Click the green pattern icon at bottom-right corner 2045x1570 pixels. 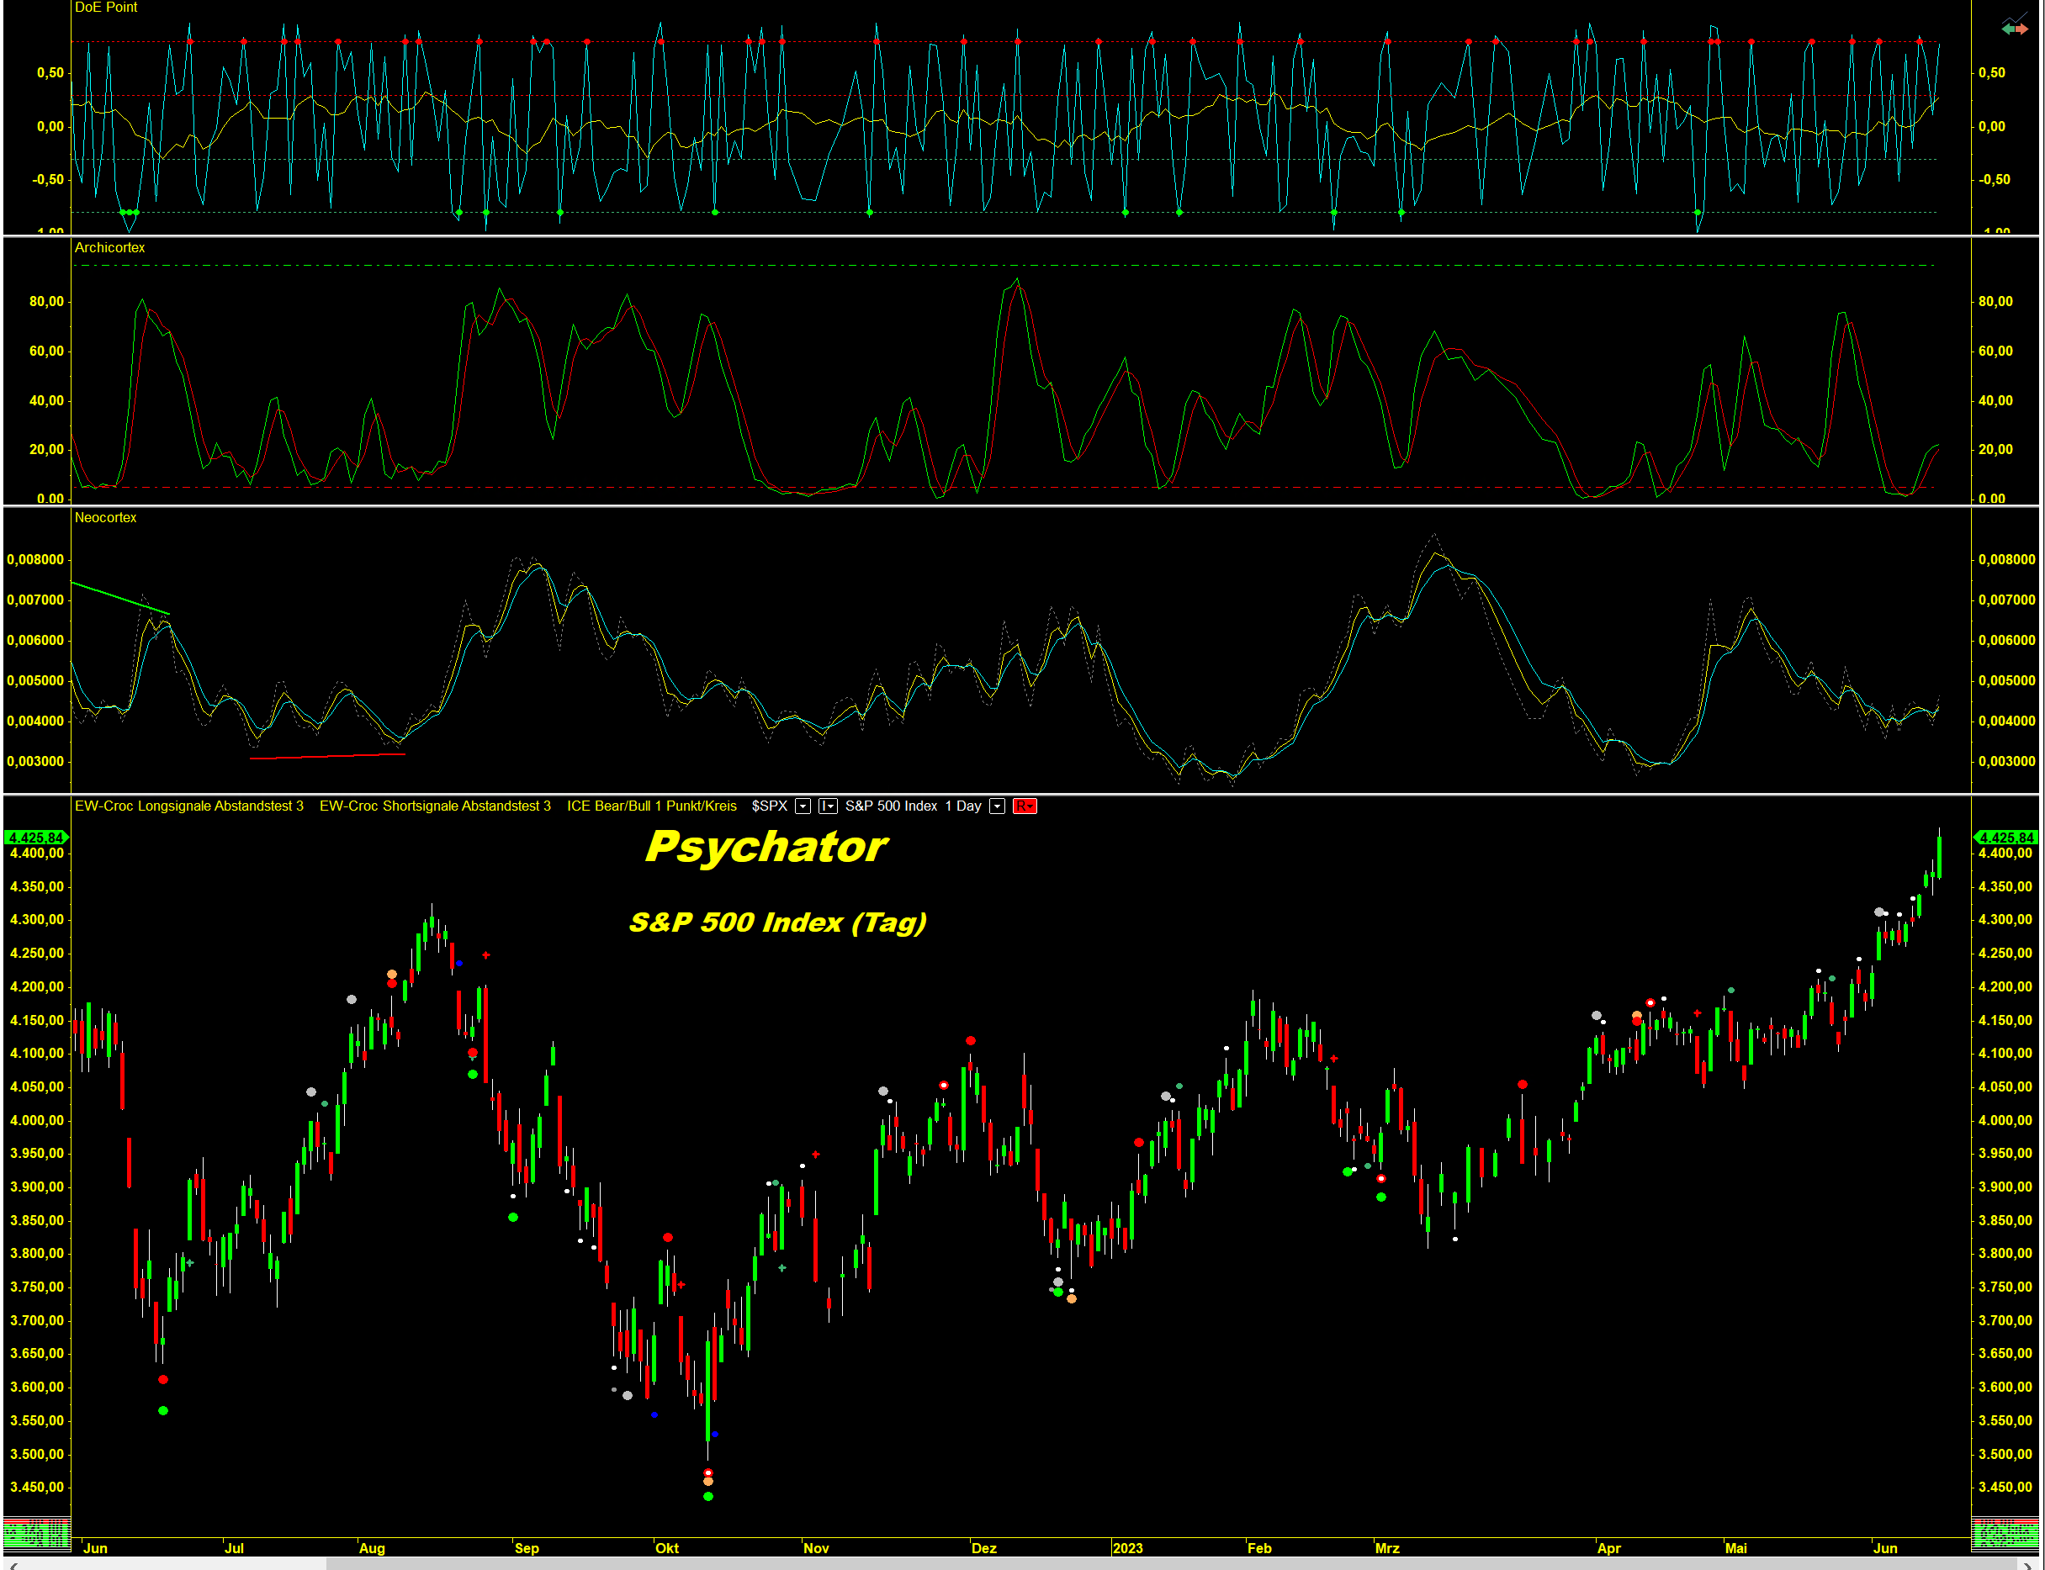2005,1534
